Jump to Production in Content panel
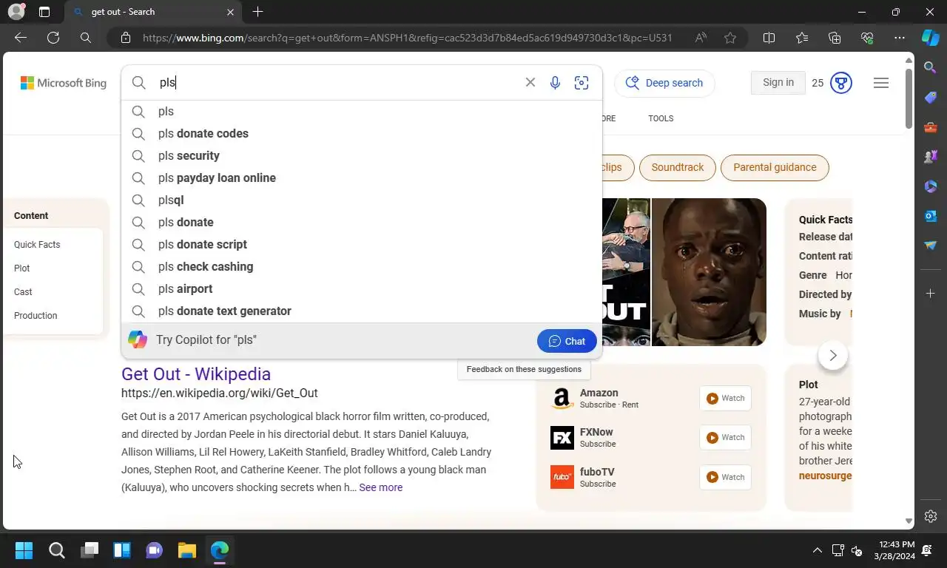The height and width of the screenshot is (568, 947). [36, 315]
